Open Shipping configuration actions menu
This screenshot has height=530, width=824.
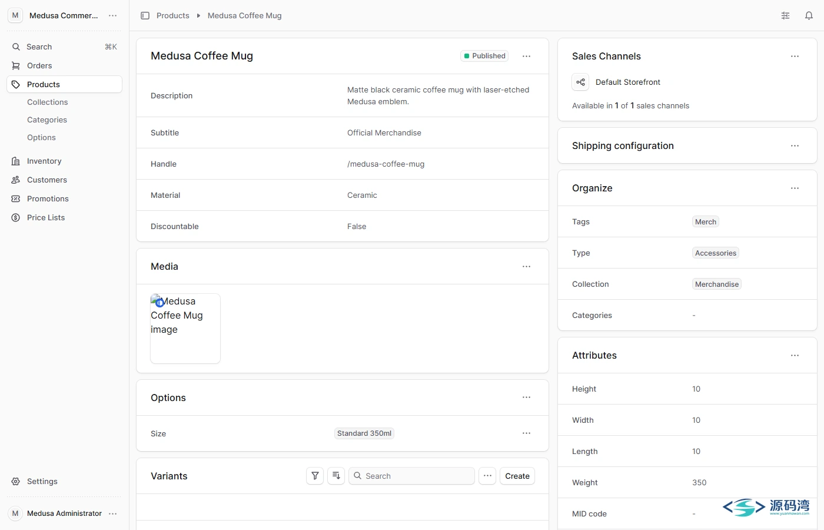point(795,145)
